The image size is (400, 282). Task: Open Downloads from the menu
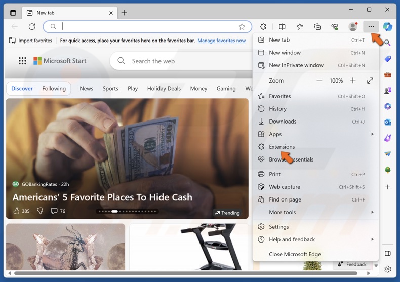click(315, 122)
